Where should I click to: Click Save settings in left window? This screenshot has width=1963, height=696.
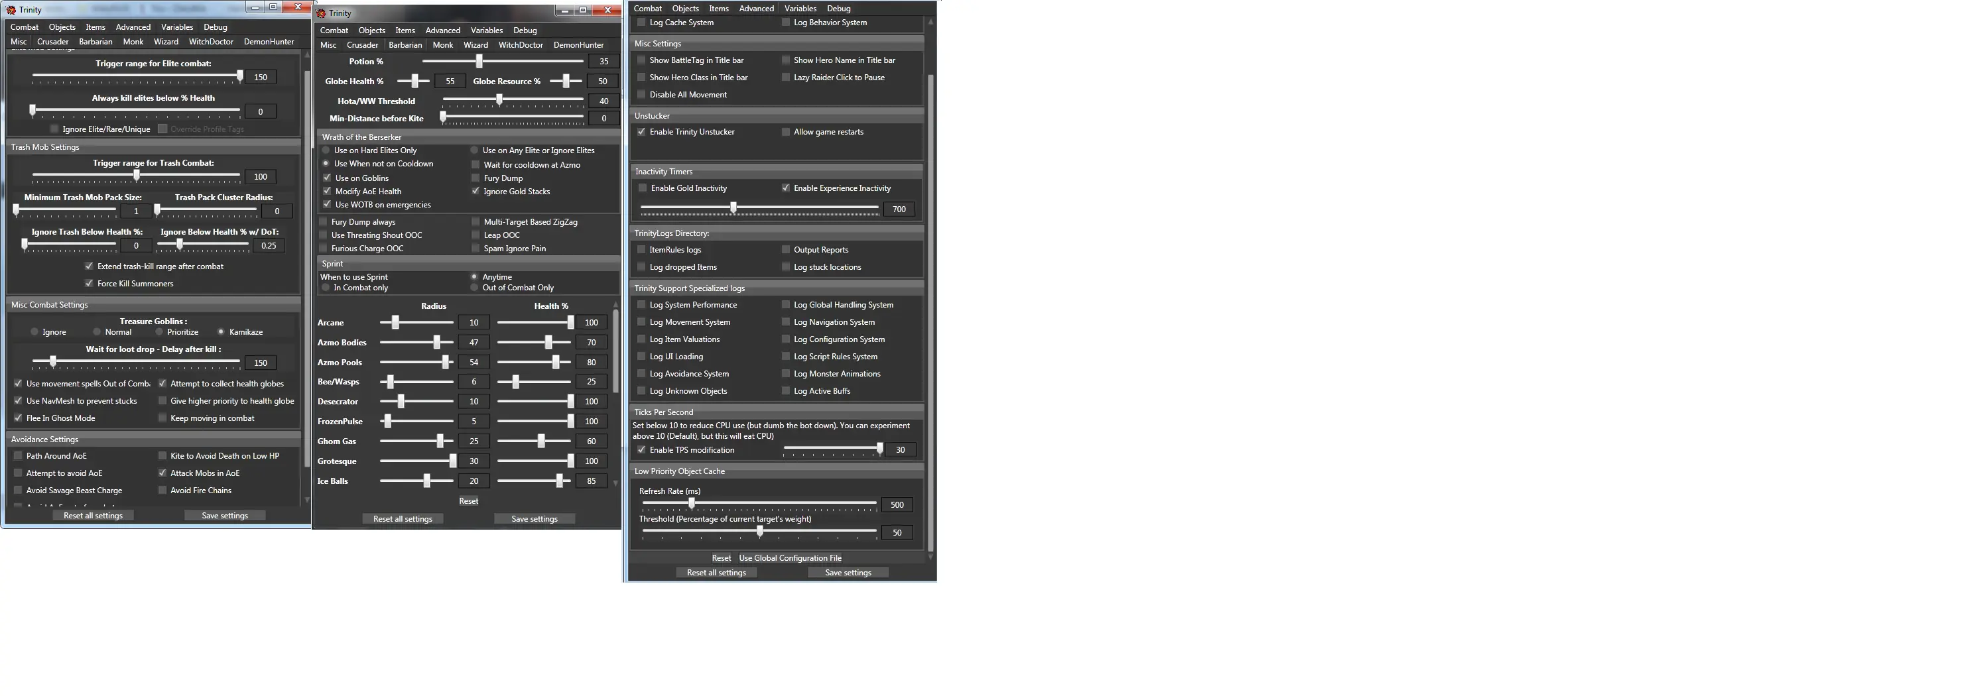tap(225, 516)
